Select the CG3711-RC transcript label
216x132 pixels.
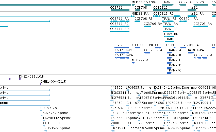point(119,24)
